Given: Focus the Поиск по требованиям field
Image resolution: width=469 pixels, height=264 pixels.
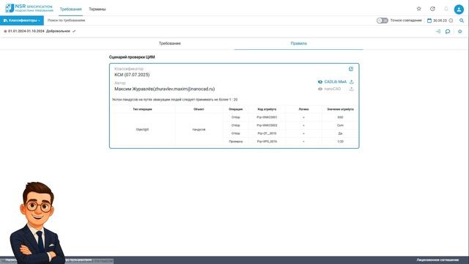Looking at the screenshot, I should tap(210, 21).
